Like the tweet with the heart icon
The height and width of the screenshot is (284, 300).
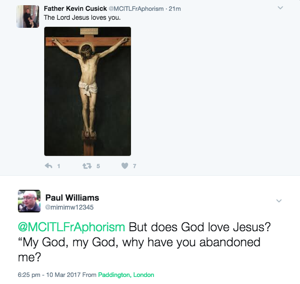[125, 166]
